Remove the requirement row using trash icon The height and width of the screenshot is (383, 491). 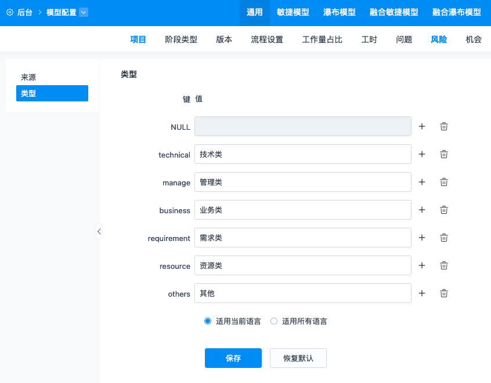tap(444, 238)
